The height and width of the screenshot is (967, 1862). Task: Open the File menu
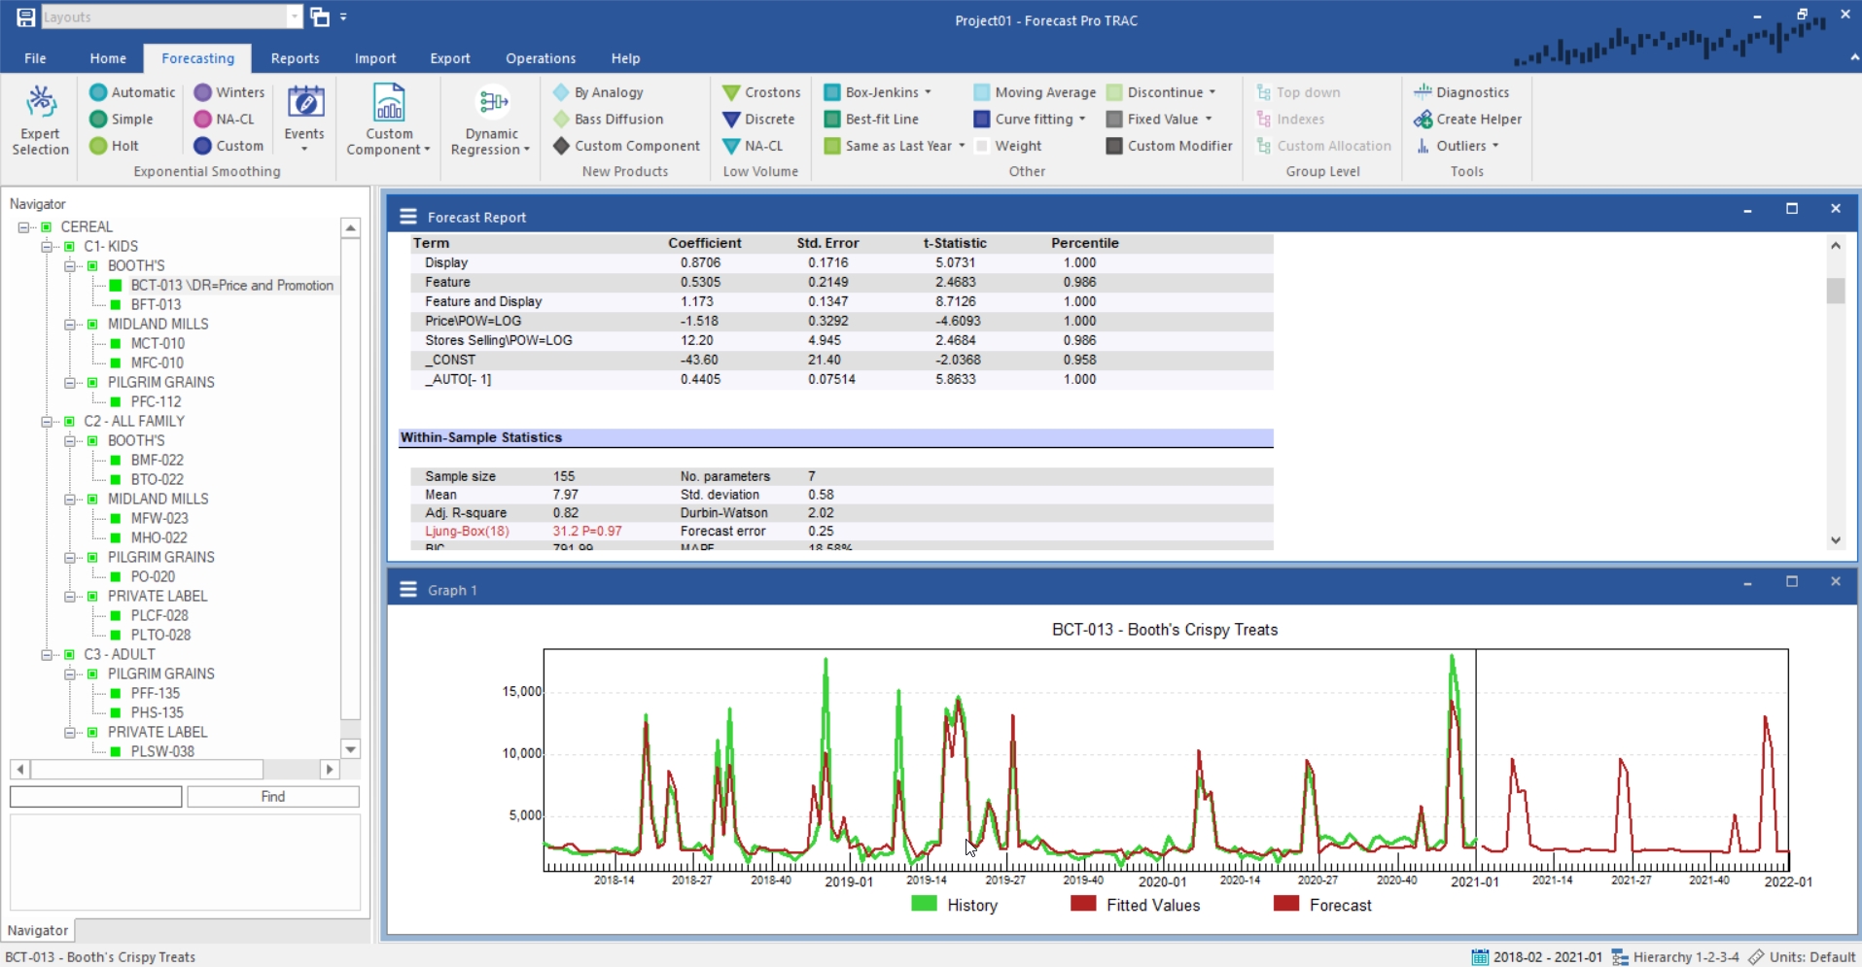click(35, 58)
